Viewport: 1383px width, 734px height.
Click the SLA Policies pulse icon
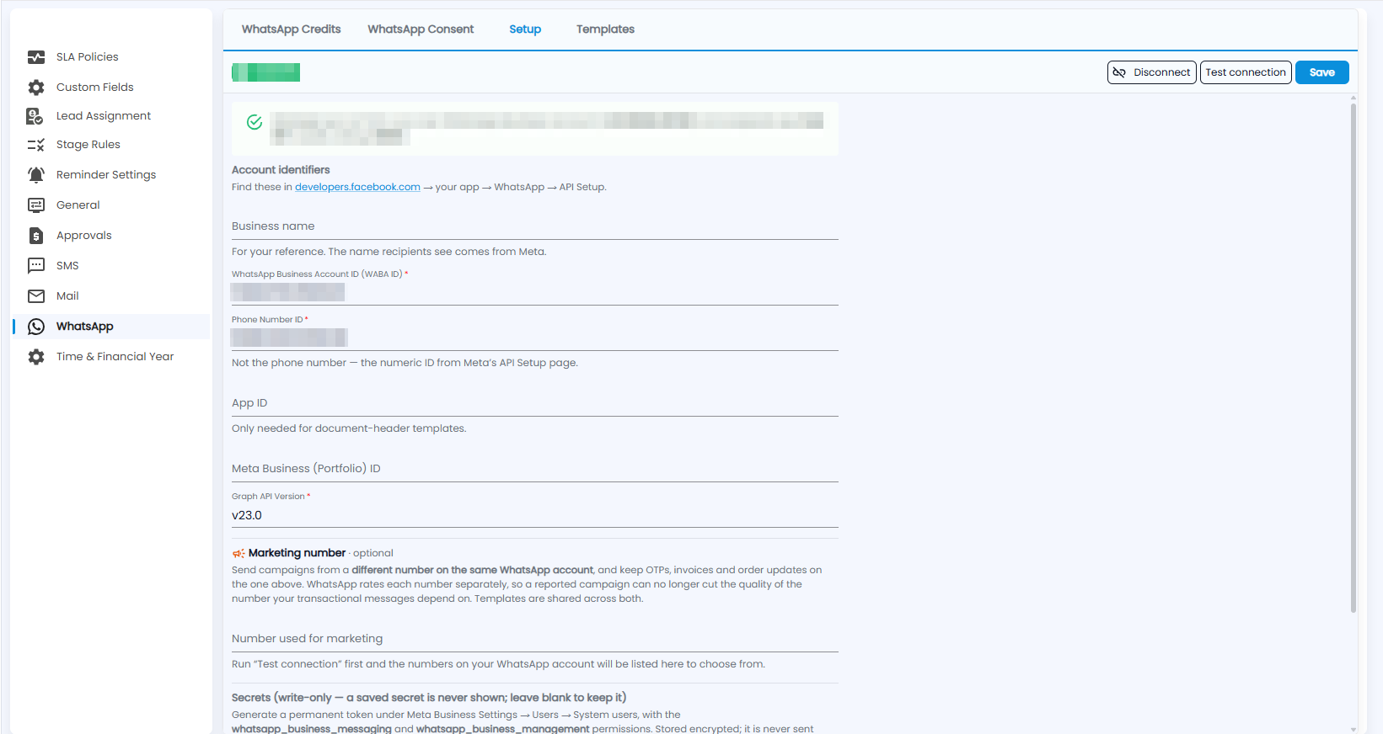tap(36, 57)
